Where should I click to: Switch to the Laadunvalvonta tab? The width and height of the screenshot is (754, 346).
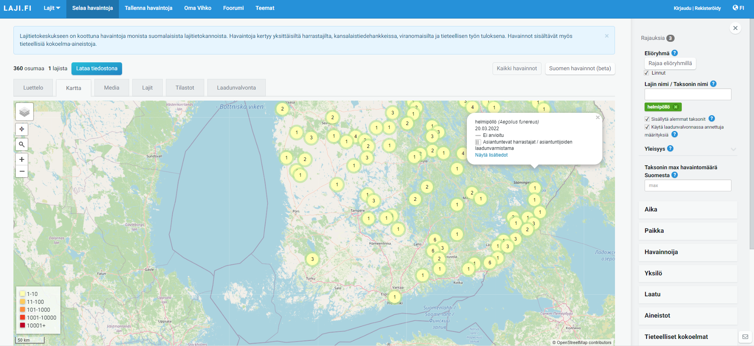[x=236, y=88]
